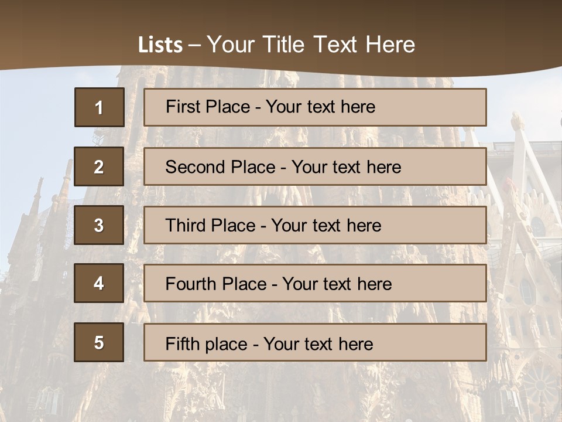Screen dimensions: 562x422
Task: Click the word Fifth in the list
Action: point(182,343)
